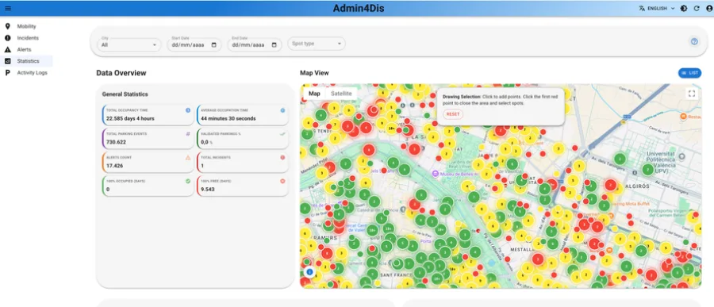
Task: Click the MESTALLA label on the map
Action: pos(522,250)
